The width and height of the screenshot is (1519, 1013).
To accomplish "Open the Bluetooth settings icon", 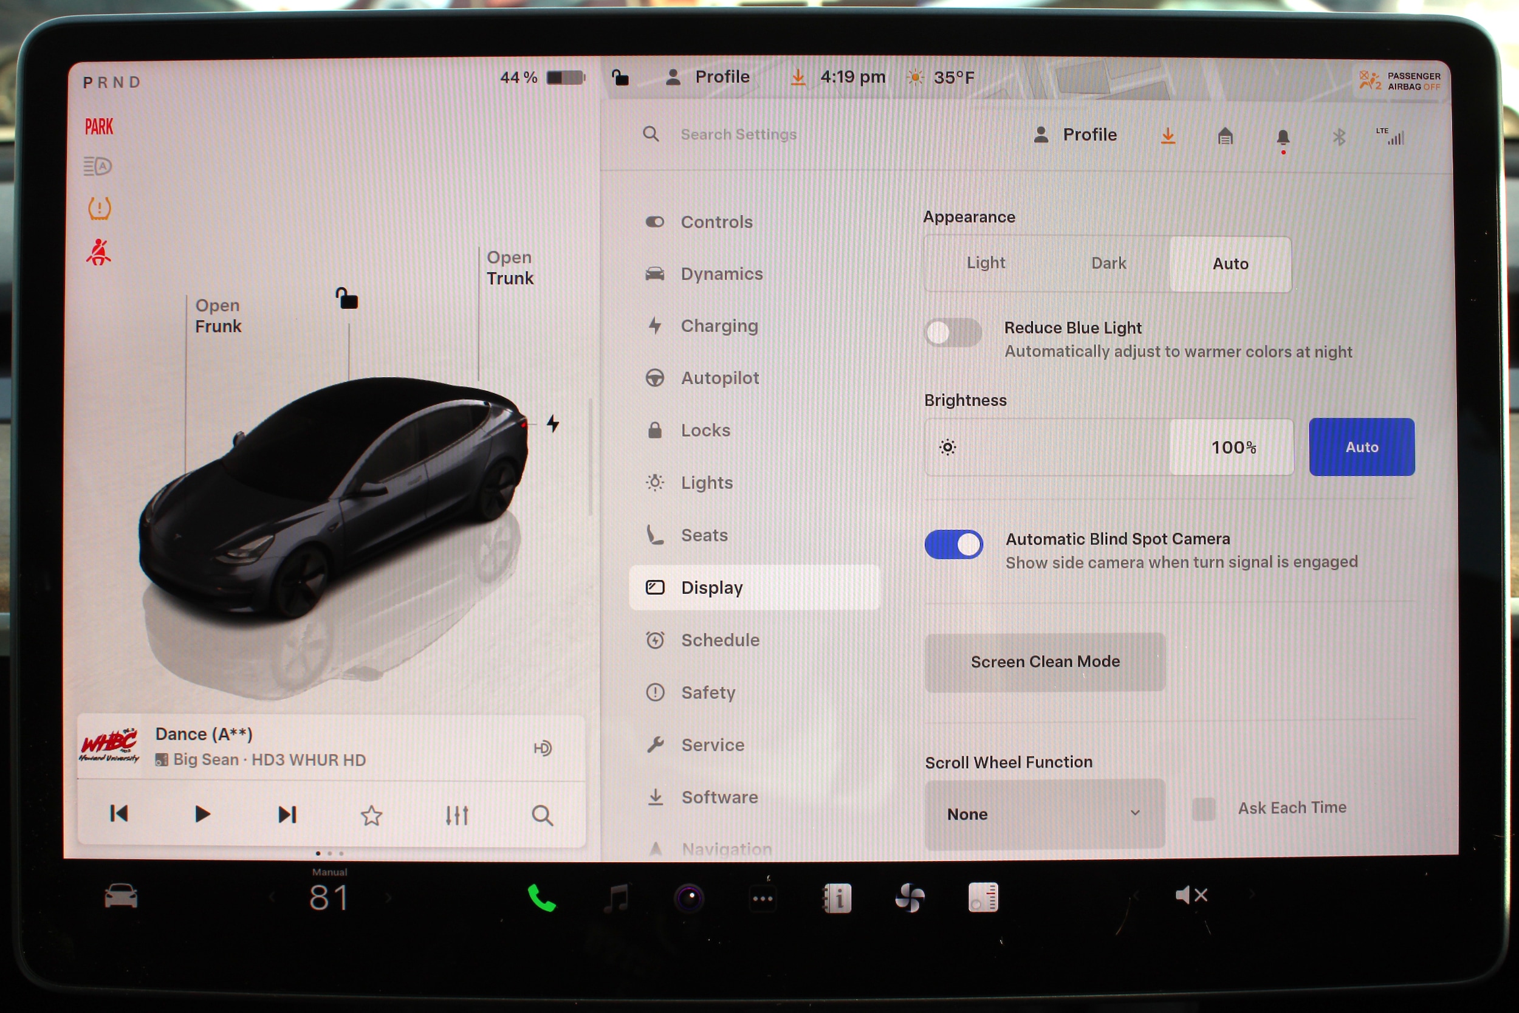I will (x=1339, y=137).
